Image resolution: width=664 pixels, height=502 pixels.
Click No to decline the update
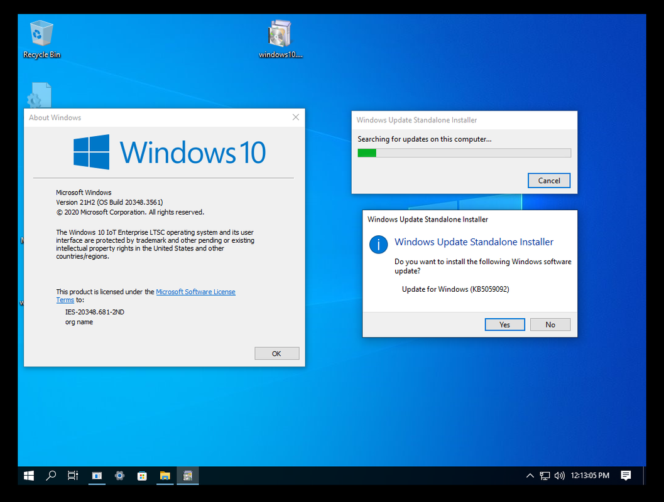point(550,324)
